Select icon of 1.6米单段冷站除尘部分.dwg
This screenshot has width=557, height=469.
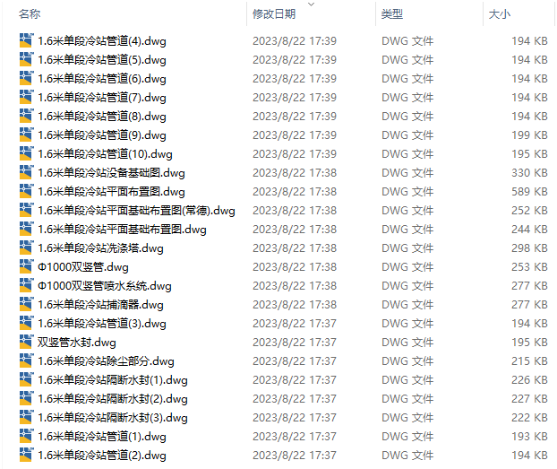26,360
